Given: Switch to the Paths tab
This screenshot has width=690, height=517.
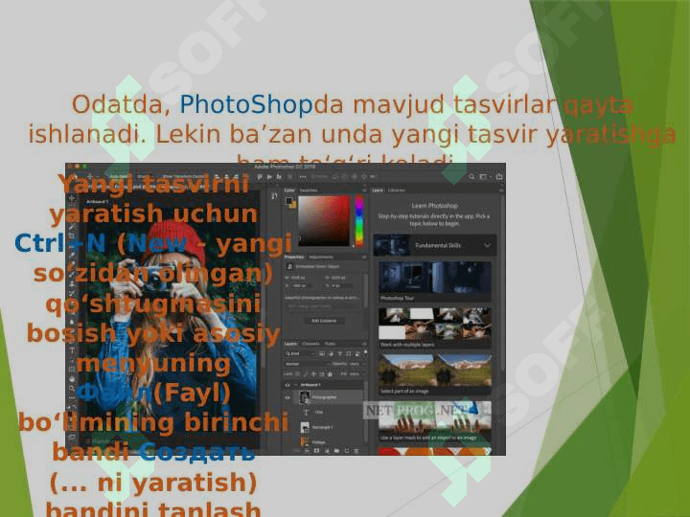Looking at the screenshot, I should [330, 344].
